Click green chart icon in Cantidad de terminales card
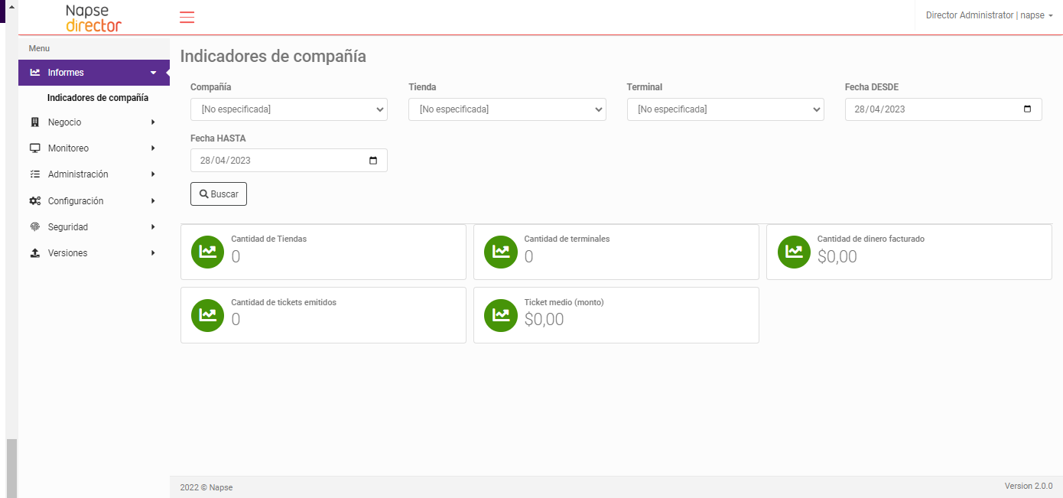 [x=500, y=252]
